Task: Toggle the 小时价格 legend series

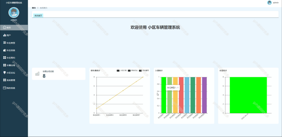Action: click(x=122, y=71)
